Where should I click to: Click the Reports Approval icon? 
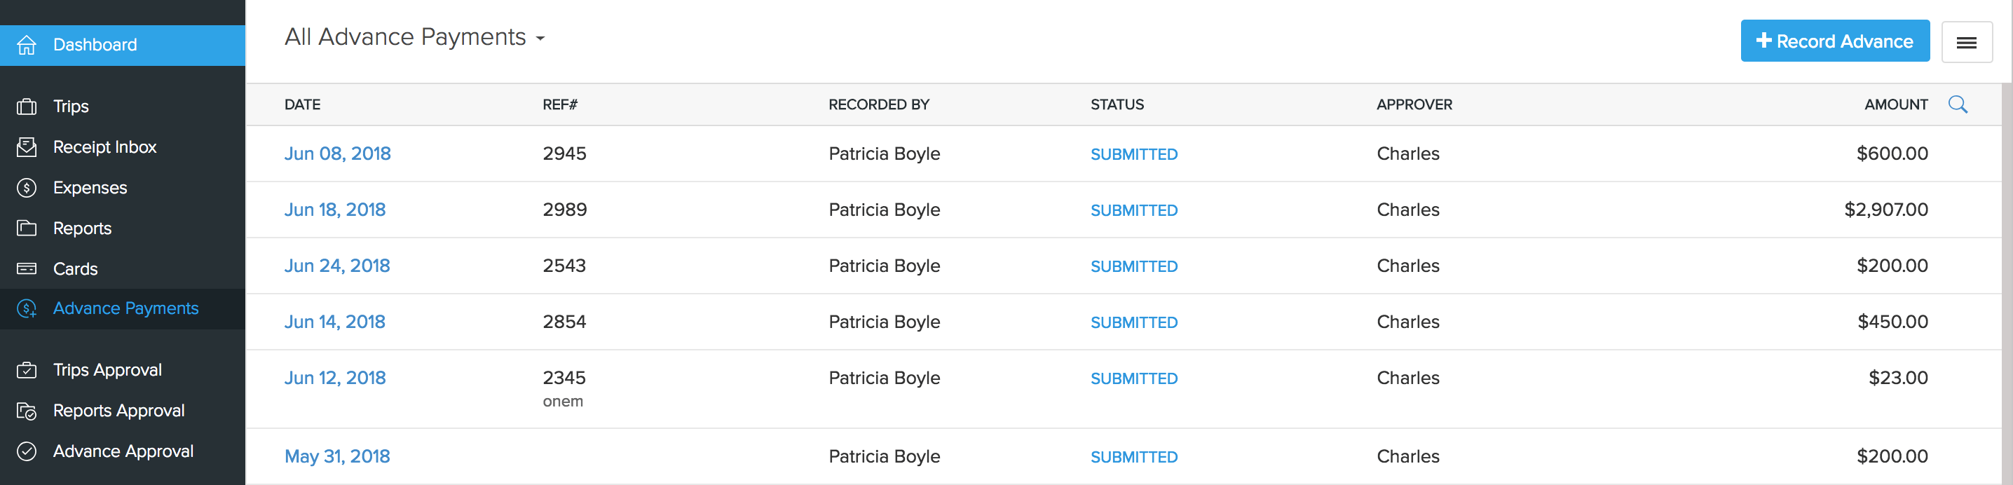coord(27,411)
